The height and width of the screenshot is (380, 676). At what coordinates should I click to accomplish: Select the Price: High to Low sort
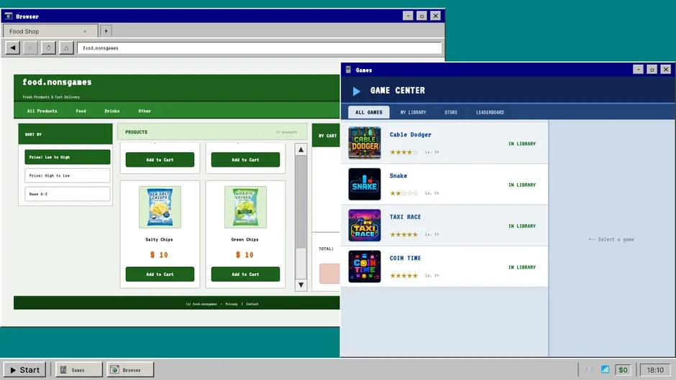click(68, 176)
